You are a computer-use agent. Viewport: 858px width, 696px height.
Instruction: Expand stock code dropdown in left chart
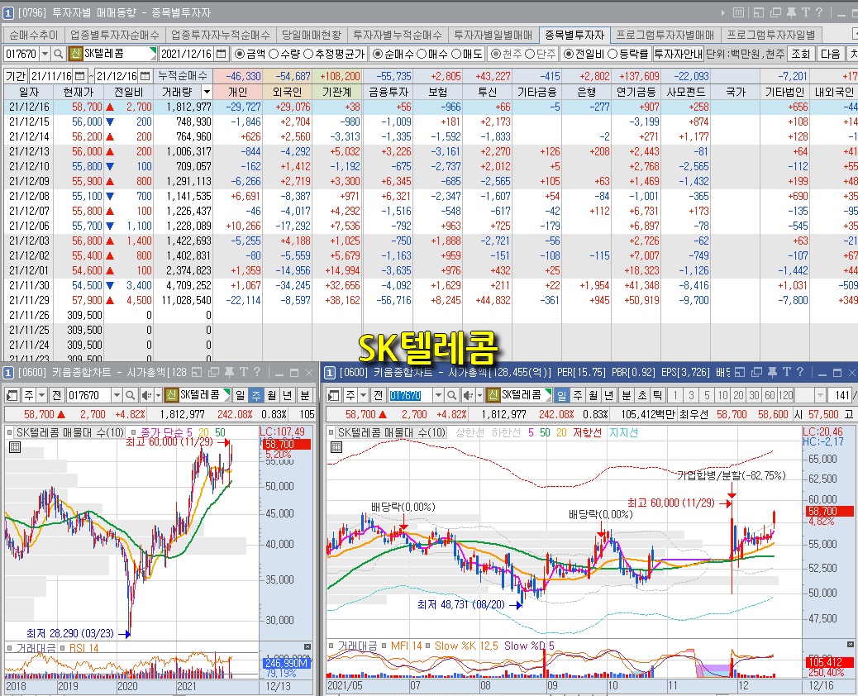(117, 394)
